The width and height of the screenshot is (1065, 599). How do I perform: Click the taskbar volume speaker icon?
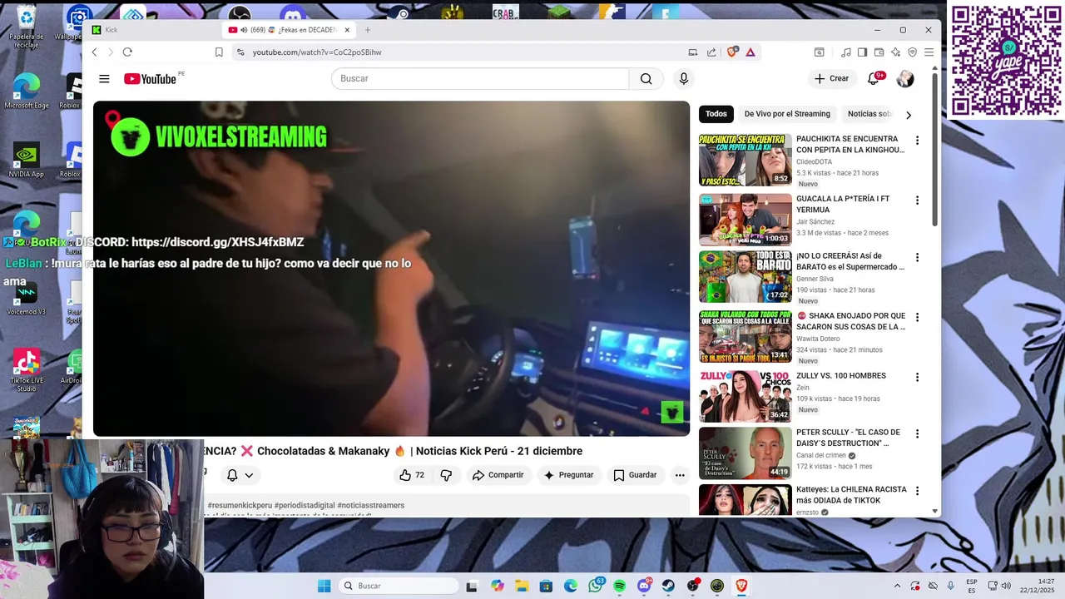tap(1007, 586)
